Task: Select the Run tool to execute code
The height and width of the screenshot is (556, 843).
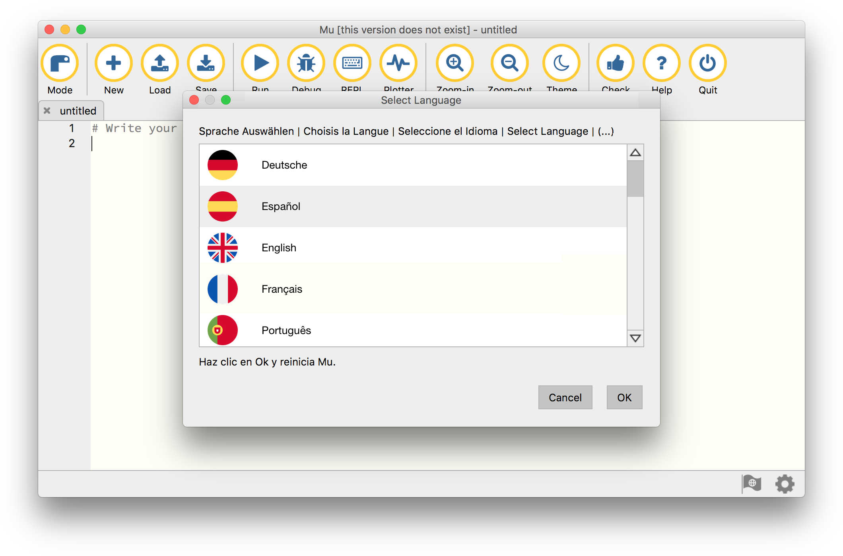Action: point(260,63)
